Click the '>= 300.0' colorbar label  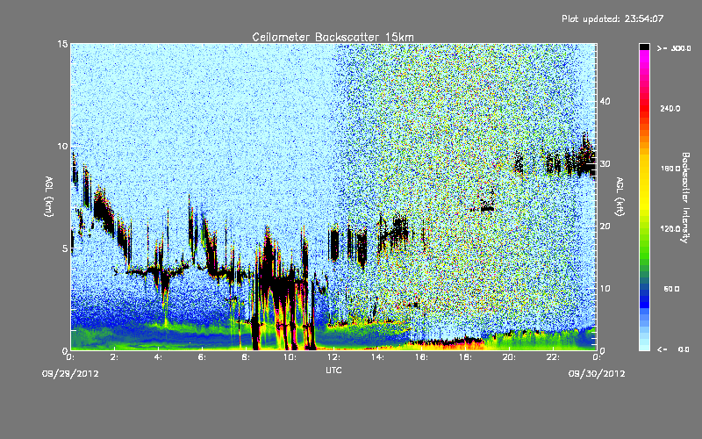tap(674, 48)
